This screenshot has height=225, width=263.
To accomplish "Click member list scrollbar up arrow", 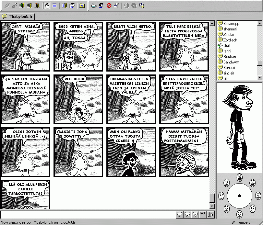I will tap(260, 23).
